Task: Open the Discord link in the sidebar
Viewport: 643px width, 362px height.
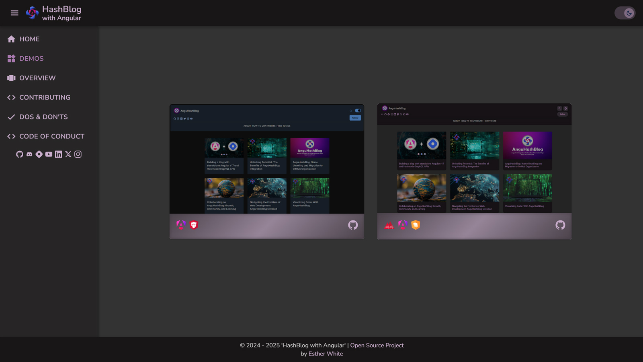Action: point(29,154)
